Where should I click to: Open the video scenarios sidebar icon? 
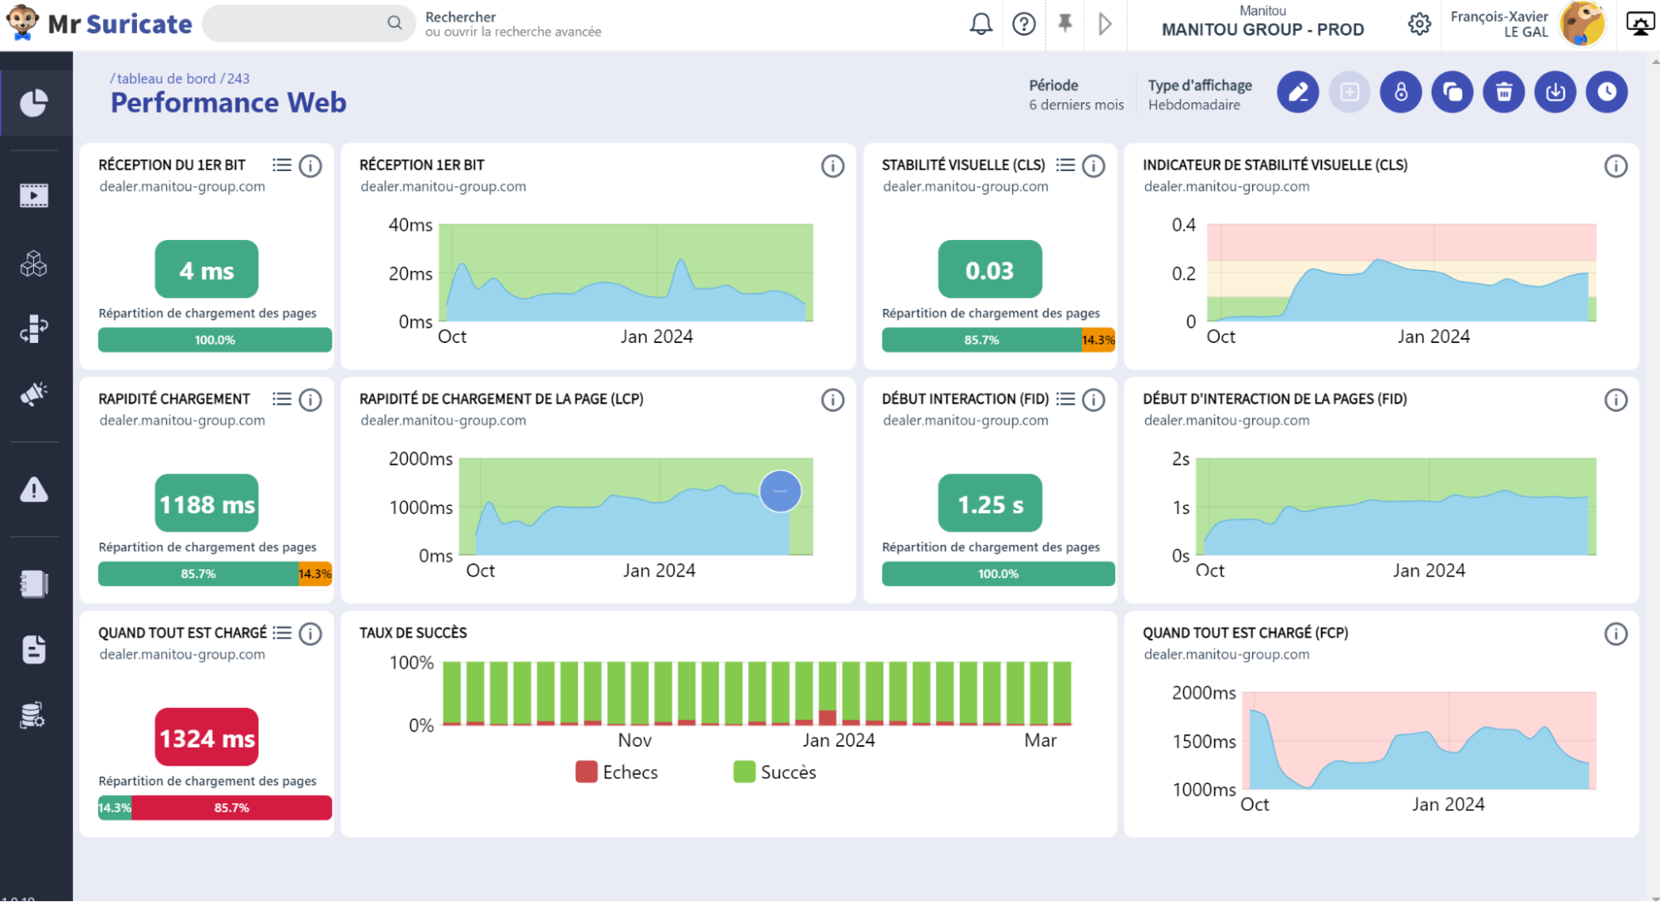click(34, 196)
